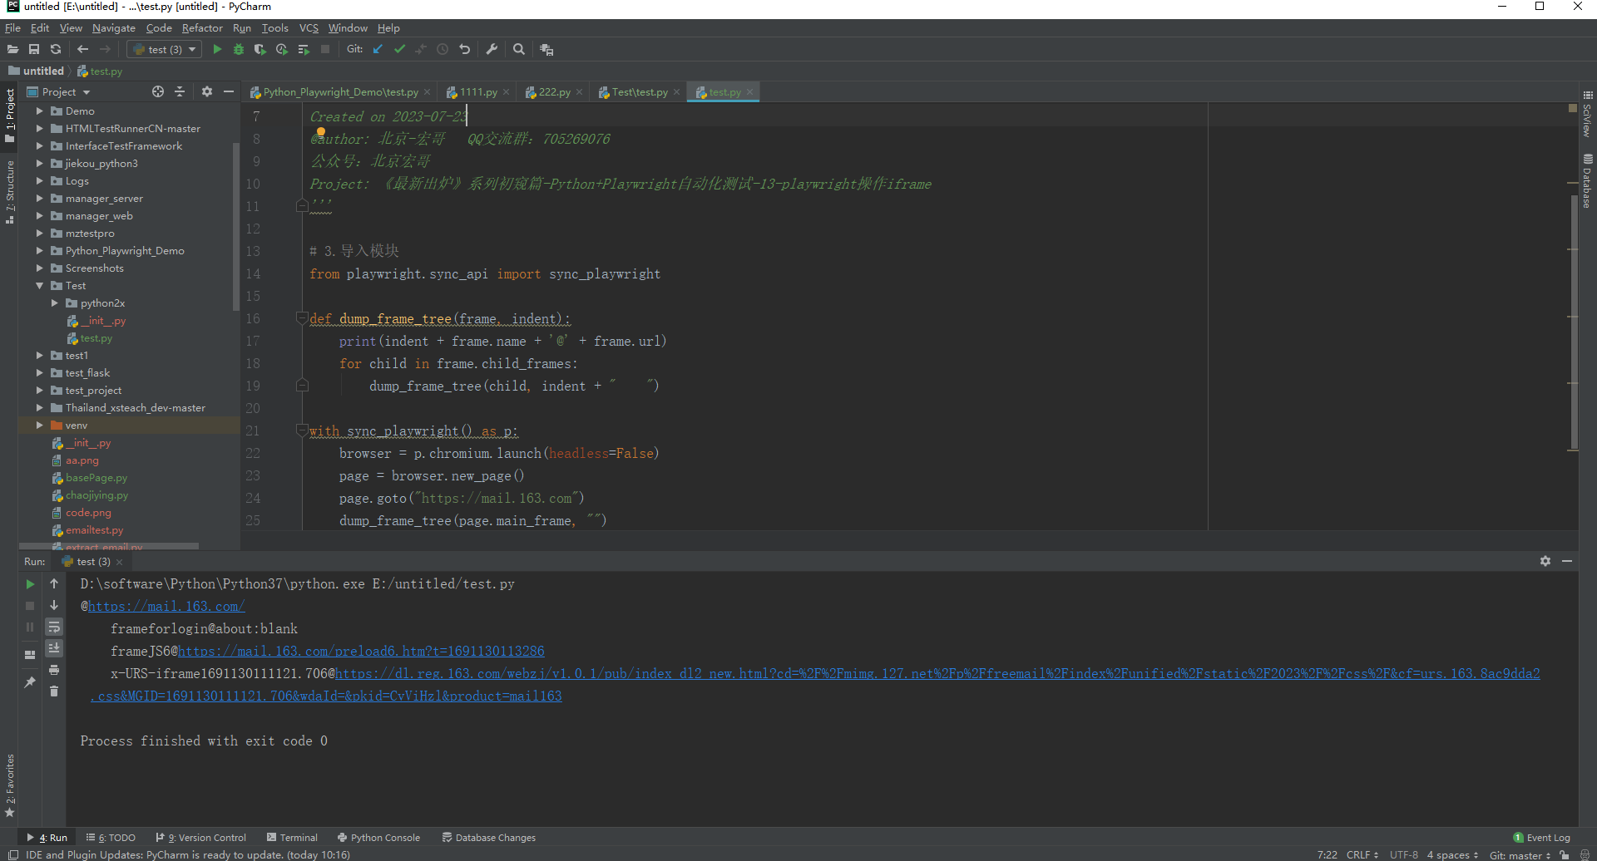This screenshot has height=861, width=1597.
Task: Run the test (3) configuration
Action: (x=217, y=49)
